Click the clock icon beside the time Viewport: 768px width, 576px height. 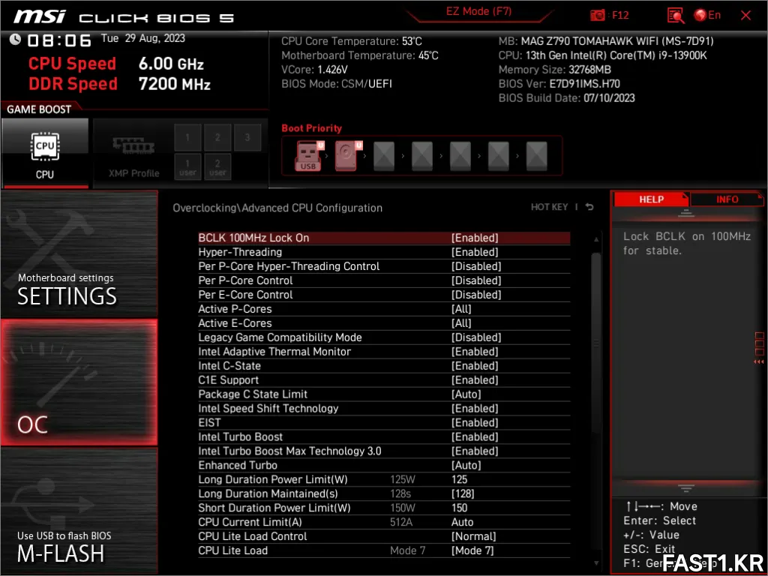pos(15,39)
